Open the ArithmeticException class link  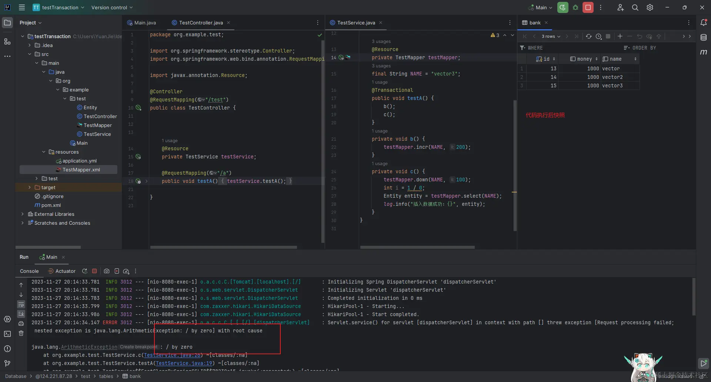pos(89,347)
